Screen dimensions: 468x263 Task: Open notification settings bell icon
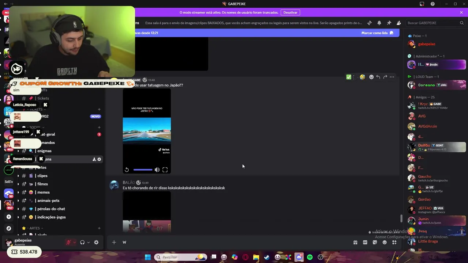click(x=379, y=23)
